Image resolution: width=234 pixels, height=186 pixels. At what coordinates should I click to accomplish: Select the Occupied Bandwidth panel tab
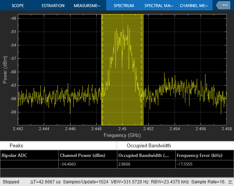[x=149, y=146]
